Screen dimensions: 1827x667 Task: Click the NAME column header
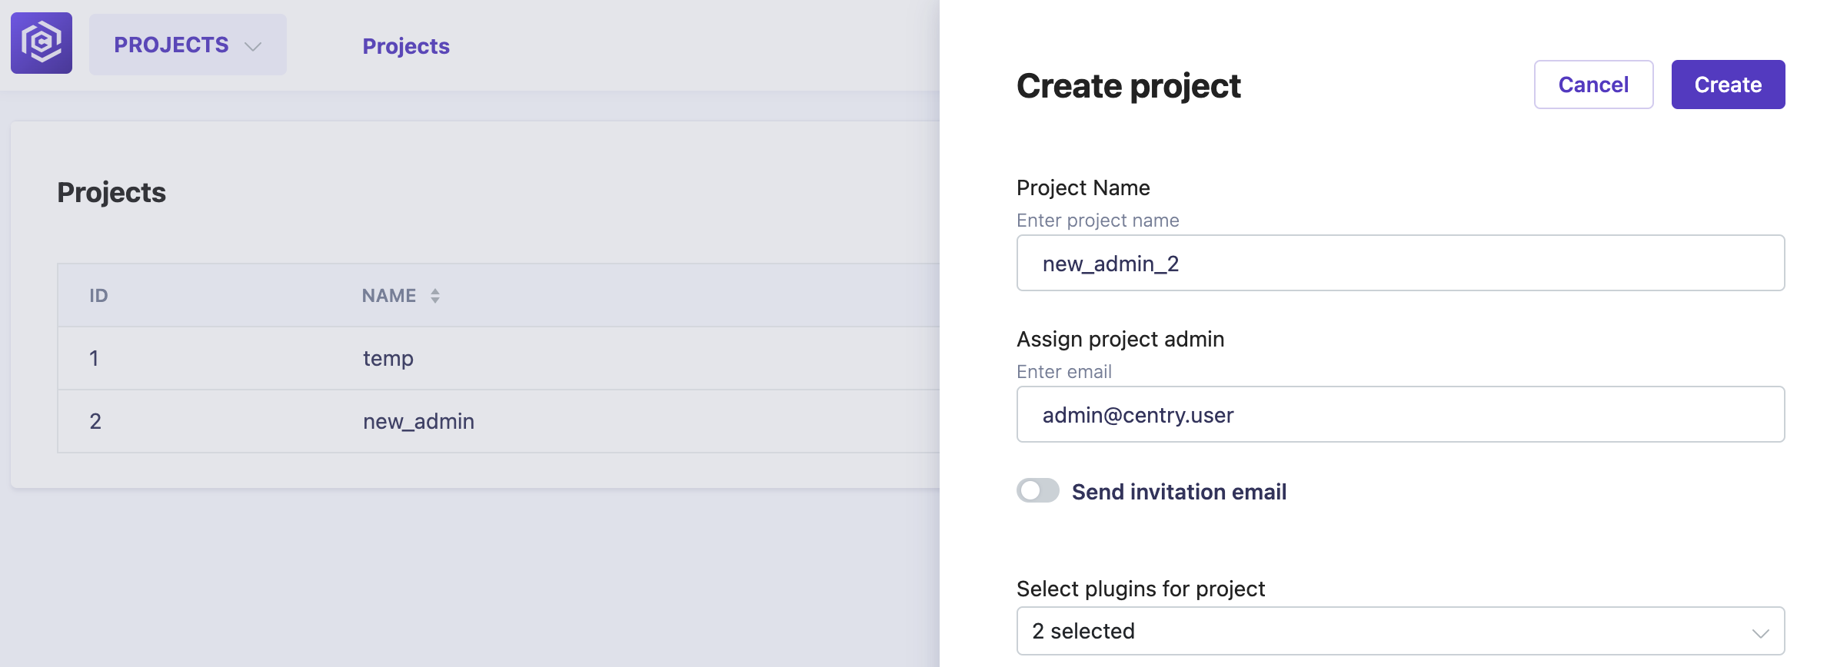pyautogui.click(x=389, y=296)
